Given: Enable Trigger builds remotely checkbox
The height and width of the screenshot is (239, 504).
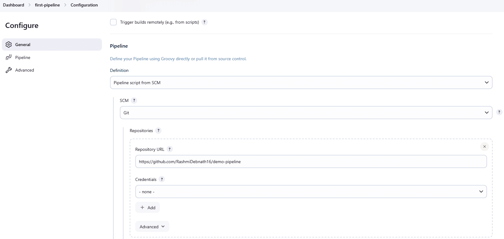Looking at the screenshot, I should tap(113, 22).
